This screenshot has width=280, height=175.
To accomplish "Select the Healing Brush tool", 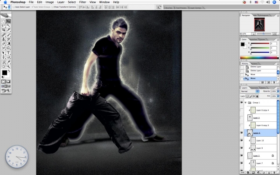I will pyautogui.click(x=3, y=35).
